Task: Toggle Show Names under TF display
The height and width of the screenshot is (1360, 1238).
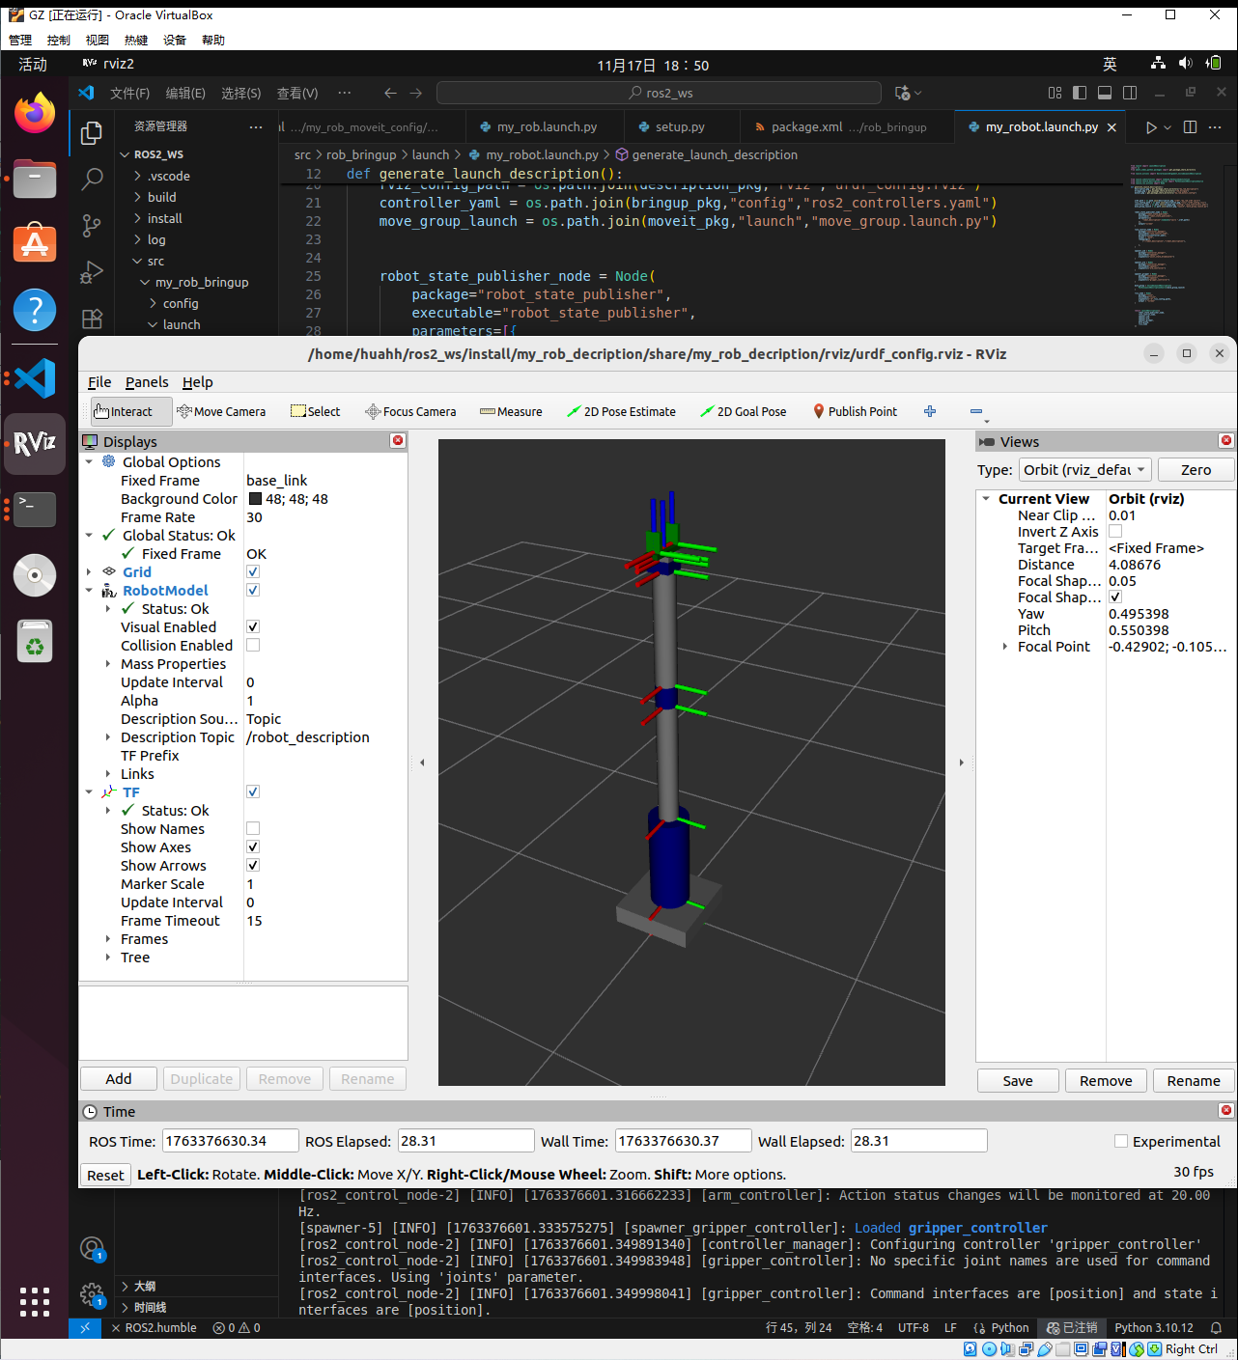Action: click(252, 828)
